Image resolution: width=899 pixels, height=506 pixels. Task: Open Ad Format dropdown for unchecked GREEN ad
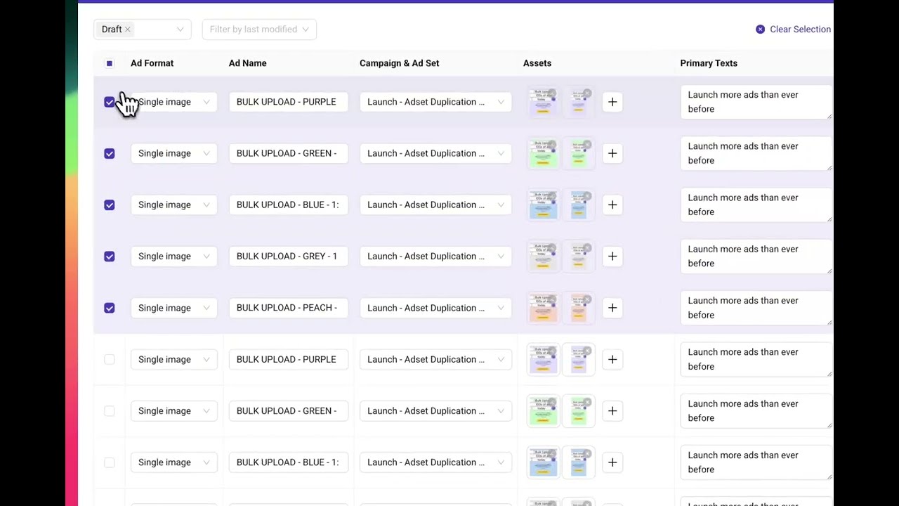click(x=174, y=411)
